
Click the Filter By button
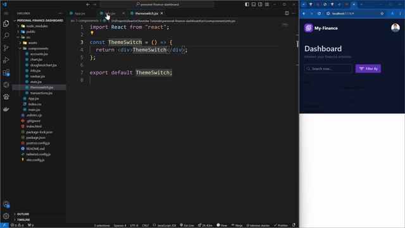(x=368, y=68)
